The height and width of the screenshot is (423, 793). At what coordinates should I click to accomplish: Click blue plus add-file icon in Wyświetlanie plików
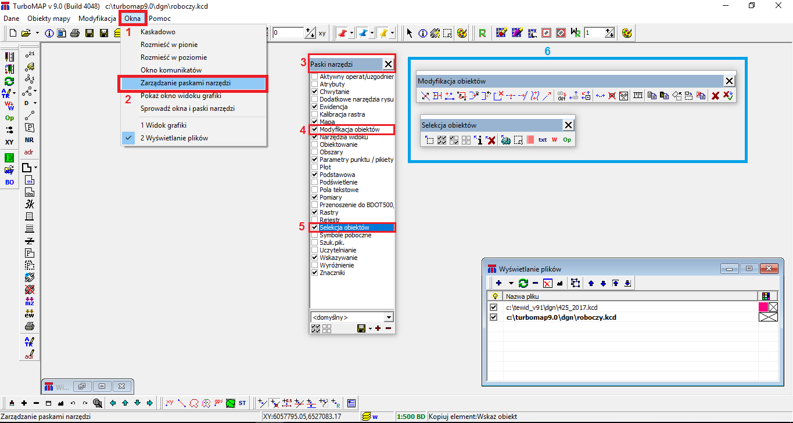(x=498, y=283)
